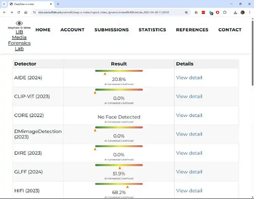Expand the tab search dropdown arrow
Screen dimensions: 254x199
point(3,4)
